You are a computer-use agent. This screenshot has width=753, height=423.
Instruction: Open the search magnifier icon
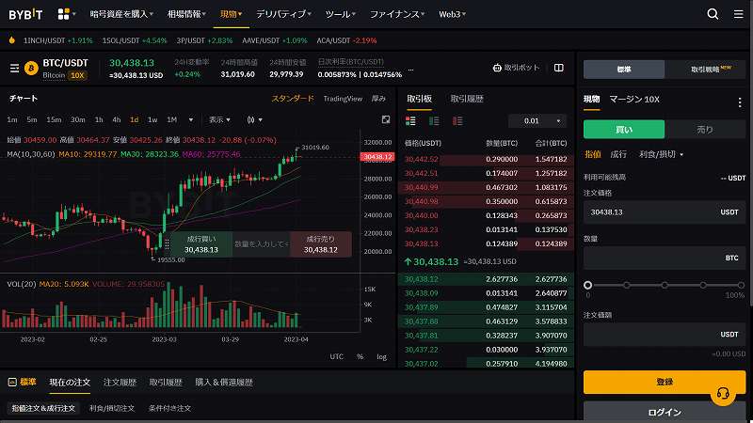(713, 14)
